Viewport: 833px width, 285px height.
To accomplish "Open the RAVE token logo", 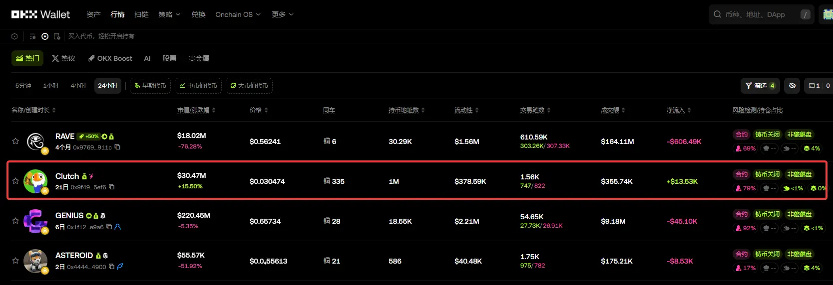I will click(x=35, y=142).
